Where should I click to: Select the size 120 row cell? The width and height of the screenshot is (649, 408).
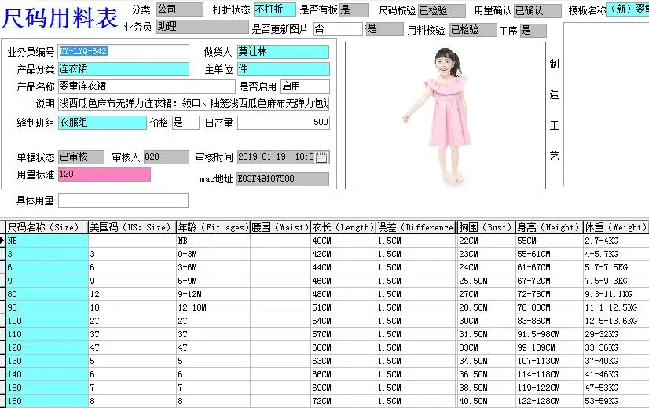click(x=47, y=347)
